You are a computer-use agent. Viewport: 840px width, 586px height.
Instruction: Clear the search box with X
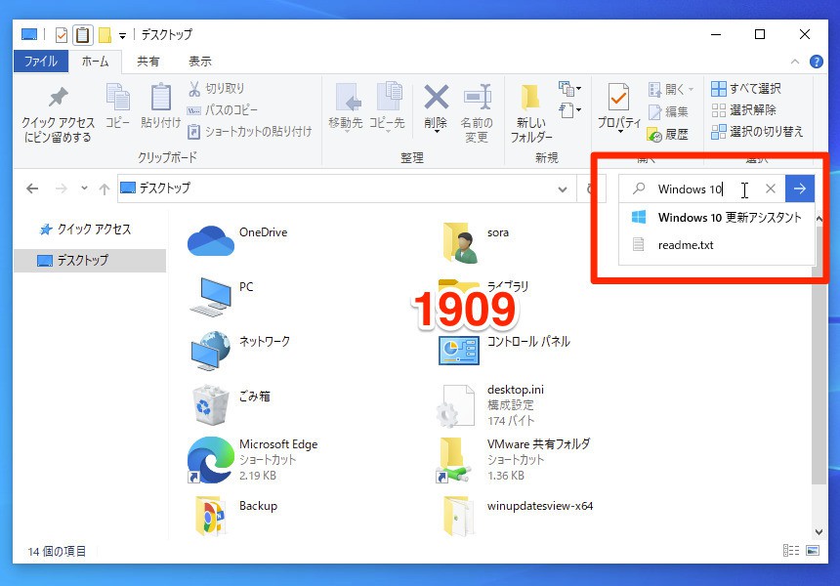pos(771,188)
